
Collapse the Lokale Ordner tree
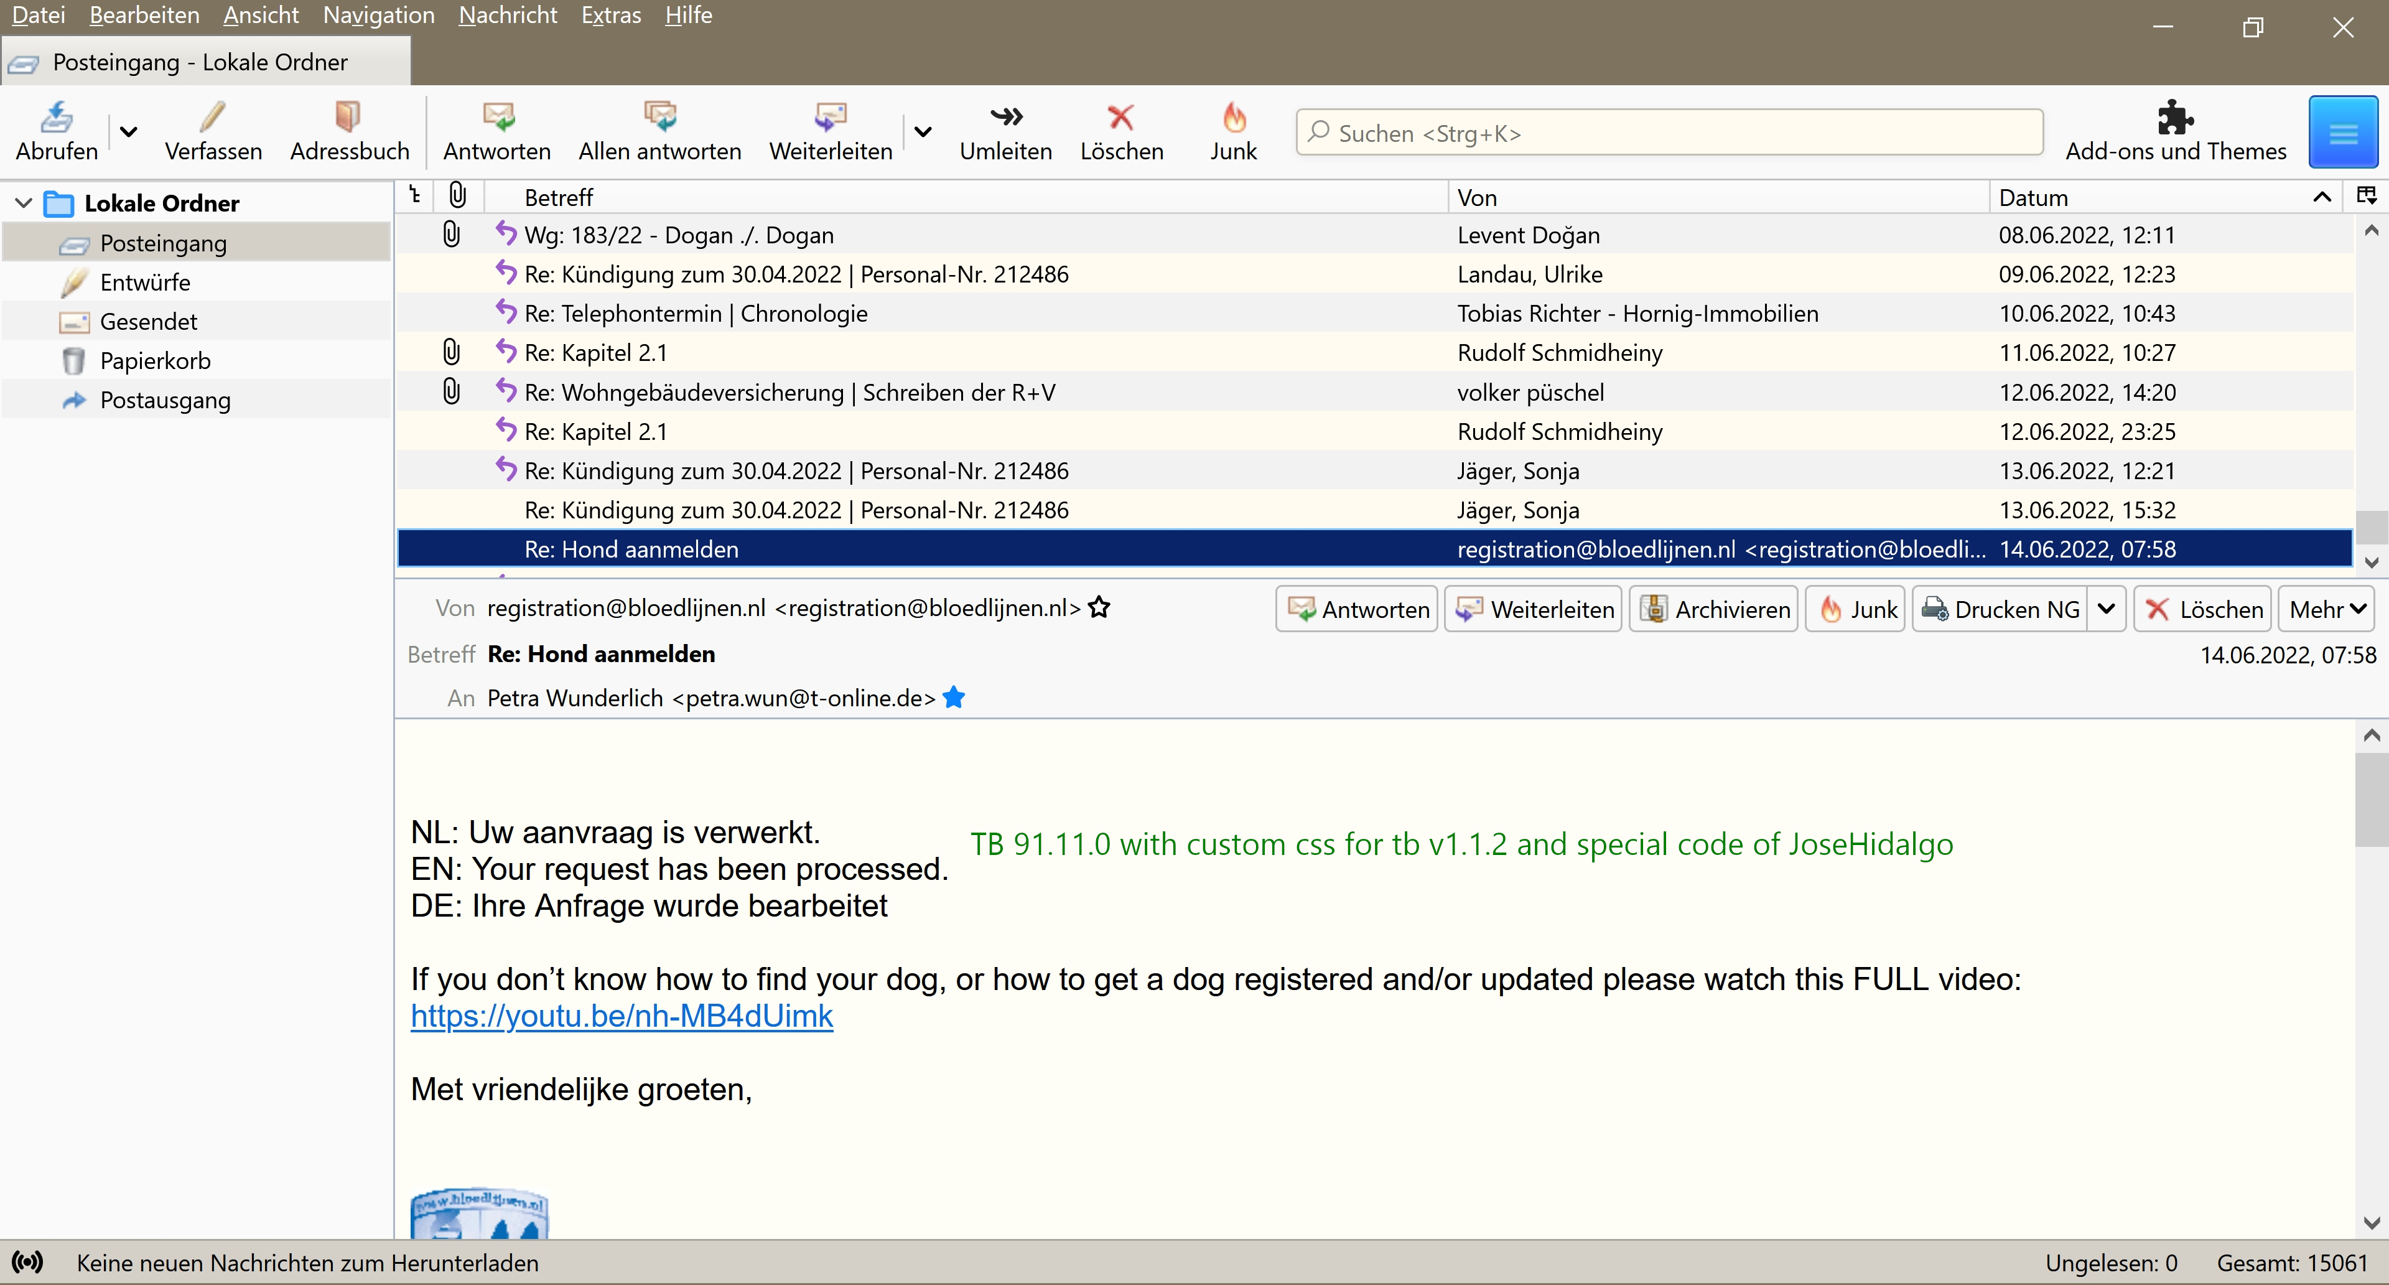point(24,203)
